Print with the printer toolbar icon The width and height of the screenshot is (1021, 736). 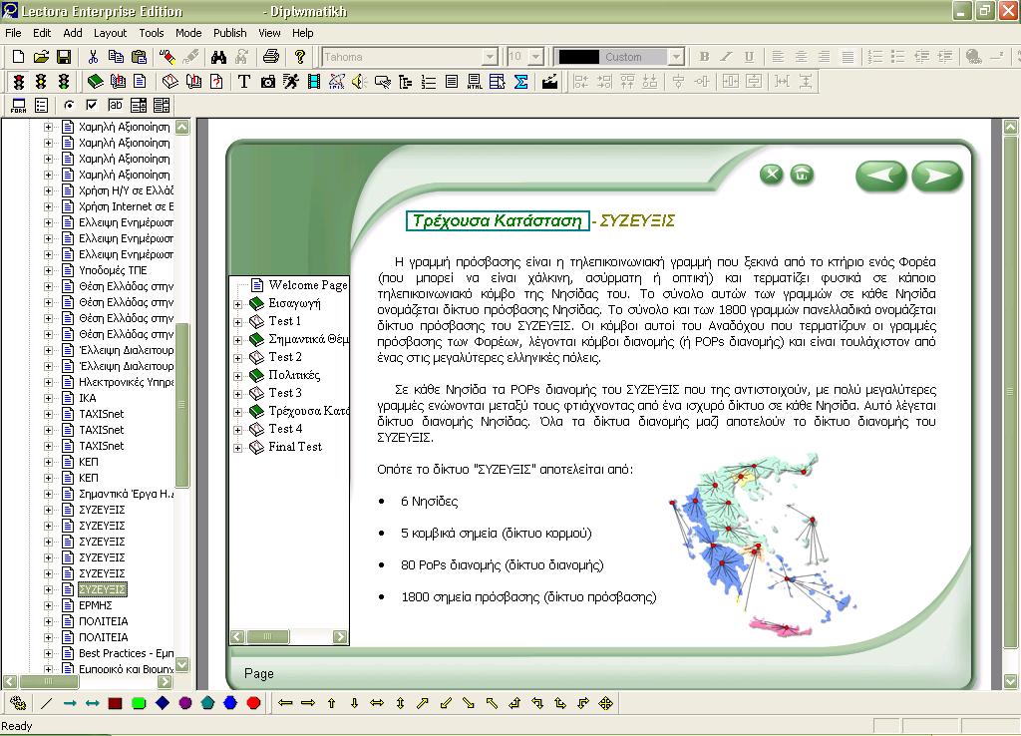tap(271, 57)
